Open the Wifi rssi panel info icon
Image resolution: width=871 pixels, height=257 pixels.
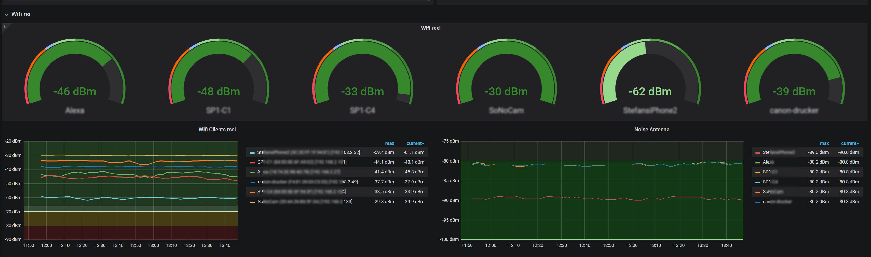click(5, 27)
